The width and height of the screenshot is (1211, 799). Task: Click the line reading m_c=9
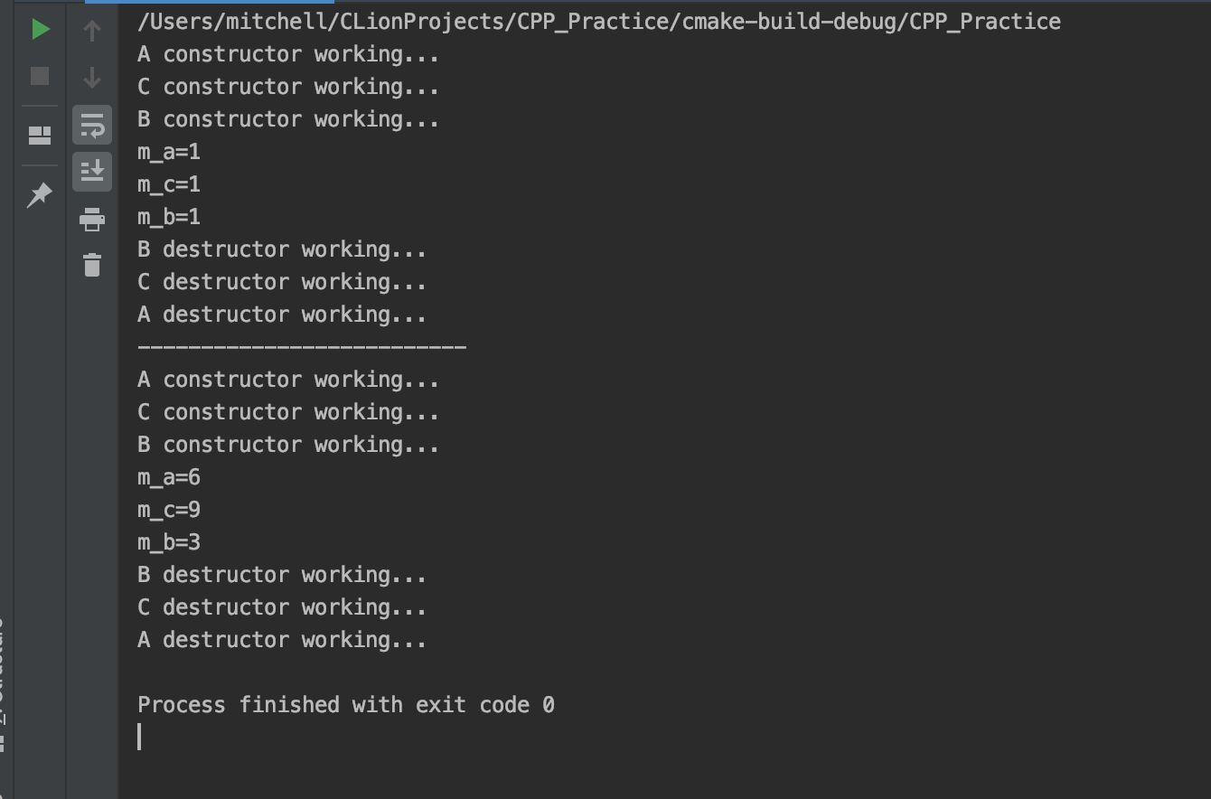click(168, 509)
